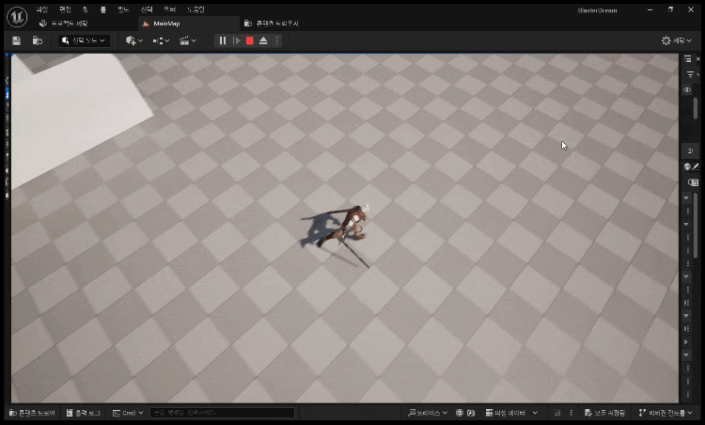Open play options three-dot menu

coord(277,41)
